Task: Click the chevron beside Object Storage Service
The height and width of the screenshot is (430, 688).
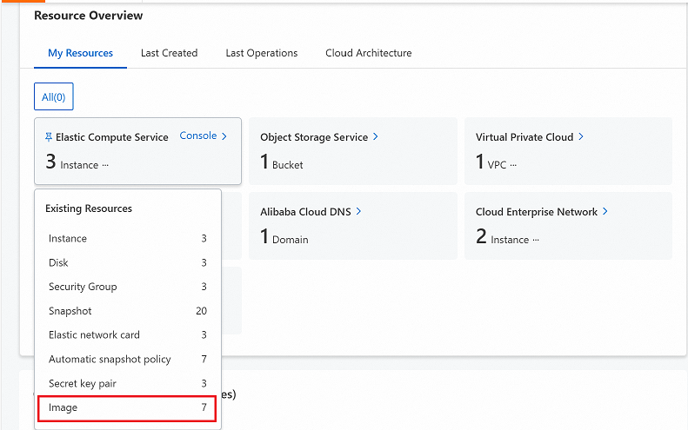Action: tap(376, 136)
